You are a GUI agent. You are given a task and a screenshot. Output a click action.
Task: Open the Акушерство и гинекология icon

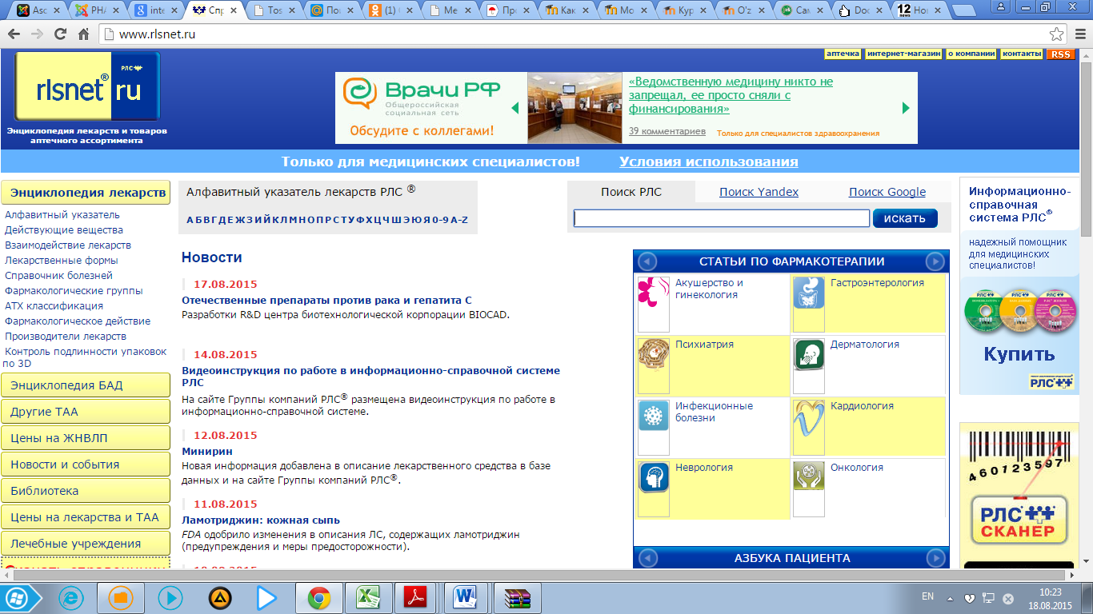(653, 304)
